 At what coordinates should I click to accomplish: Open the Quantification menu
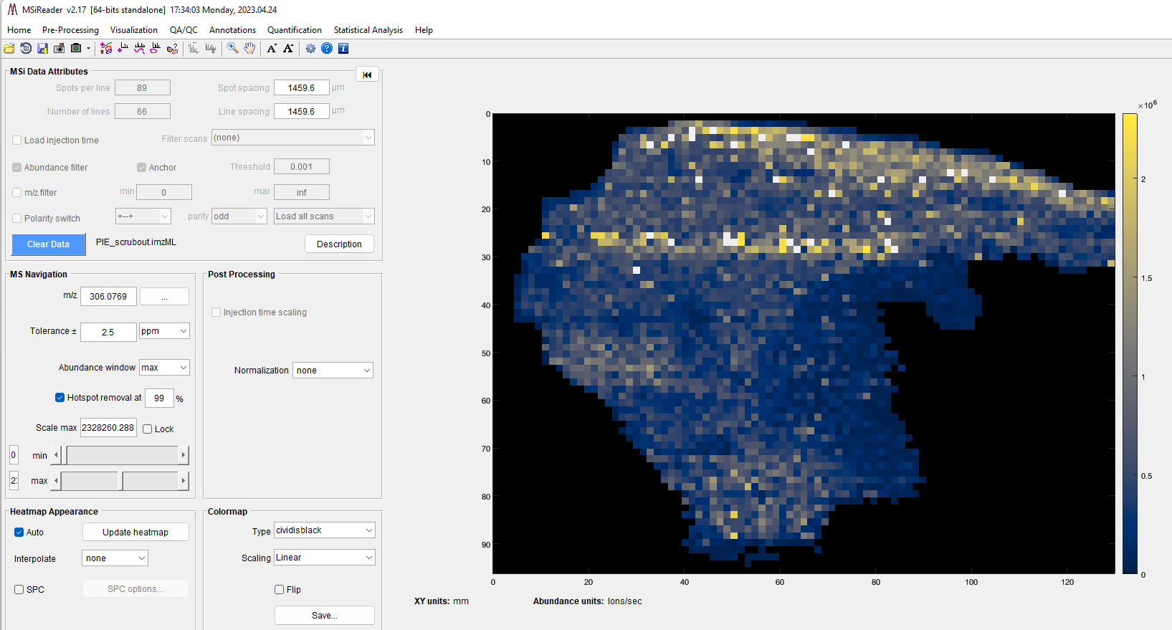[295, 30]
